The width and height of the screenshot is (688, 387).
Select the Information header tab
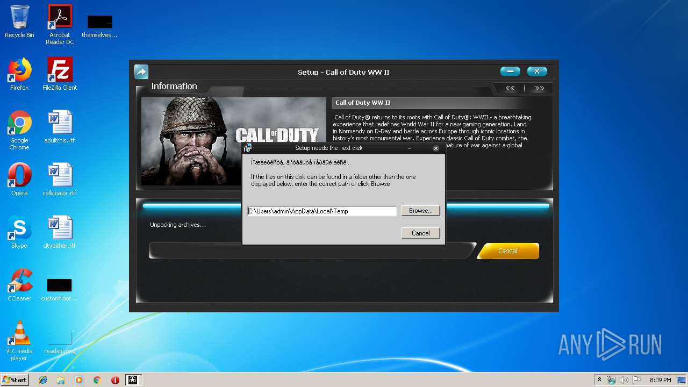[174, 87]
